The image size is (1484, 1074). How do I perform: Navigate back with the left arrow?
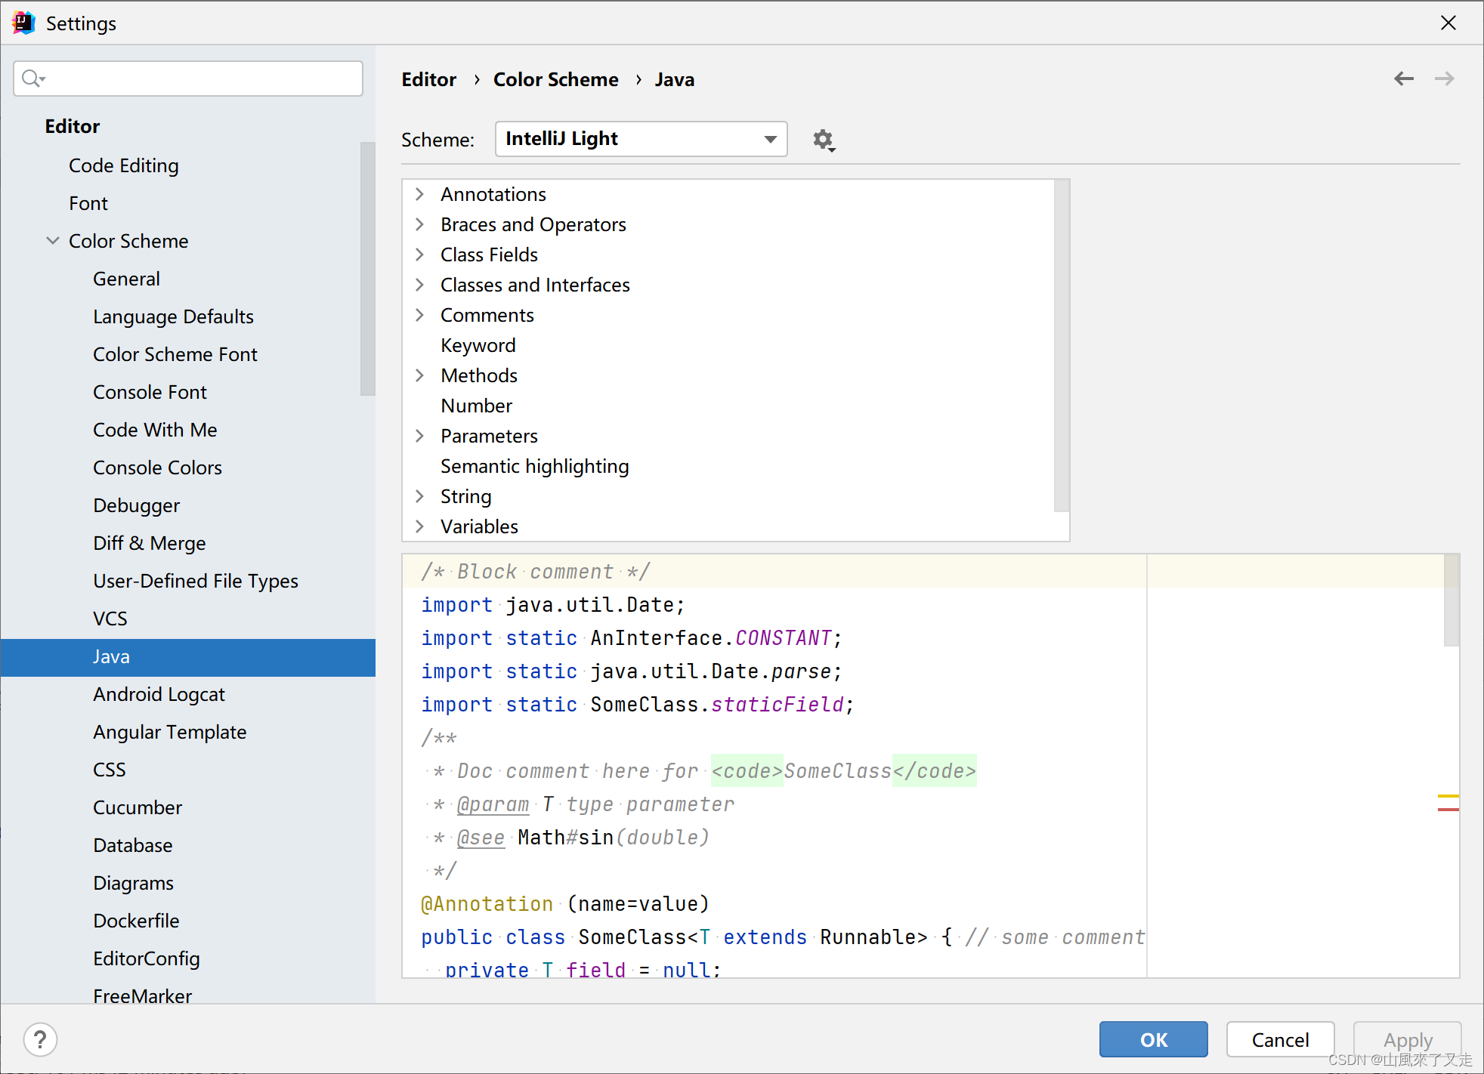tap(1403, 79)
